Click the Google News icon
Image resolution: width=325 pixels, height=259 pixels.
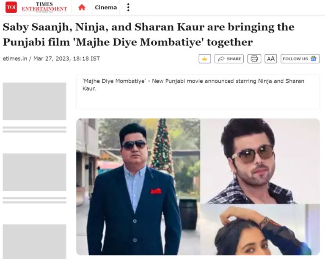click(x=314, y=58)
